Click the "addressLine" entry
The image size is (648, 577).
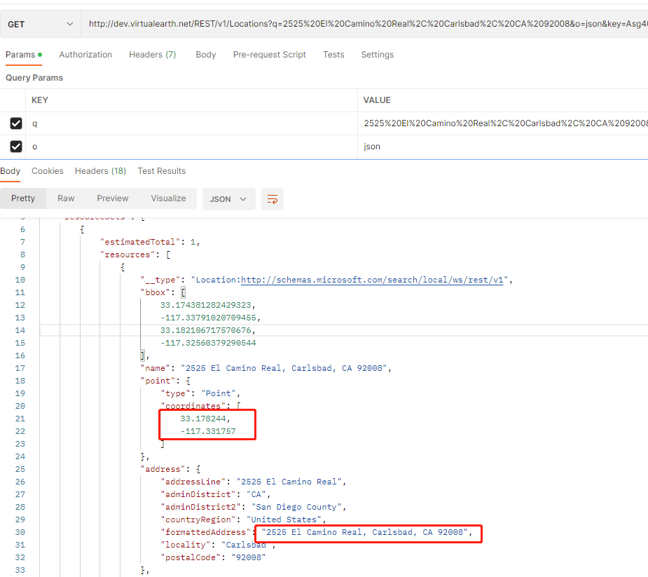pyautogui.click(x=253, y=482)
